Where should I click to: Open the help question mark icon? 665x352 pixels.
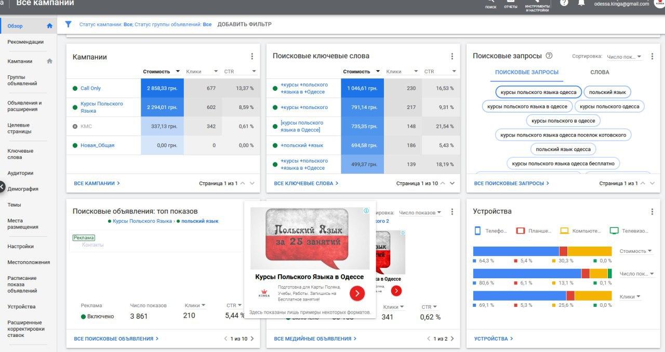tap(564, 3)
